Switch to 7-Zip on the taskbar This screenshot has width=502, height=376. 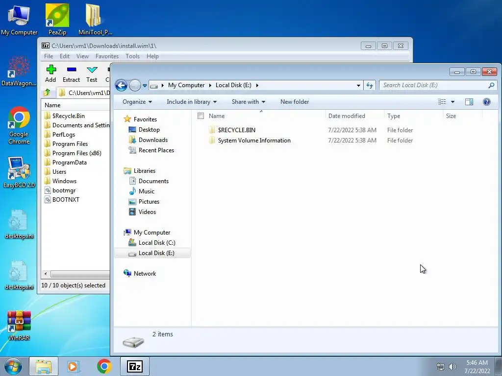[135, 366]
